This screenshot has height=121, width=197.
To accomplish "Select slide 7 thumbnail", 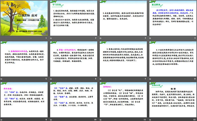I will [x=123, y=59].
